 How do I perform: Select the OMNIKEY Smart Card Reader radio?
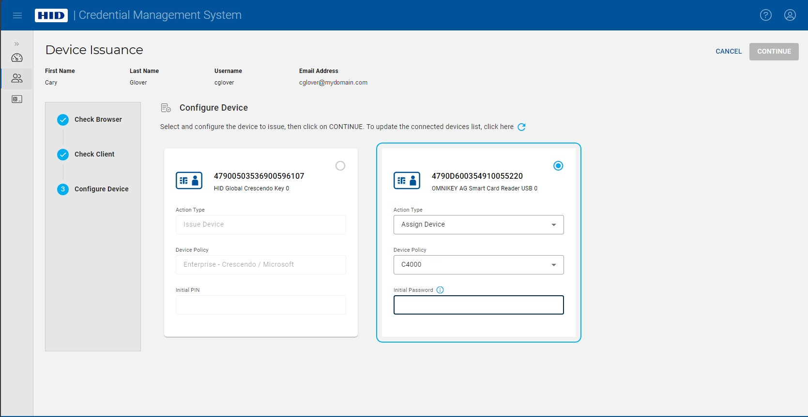pyautogui.click(x=558, y=166)
